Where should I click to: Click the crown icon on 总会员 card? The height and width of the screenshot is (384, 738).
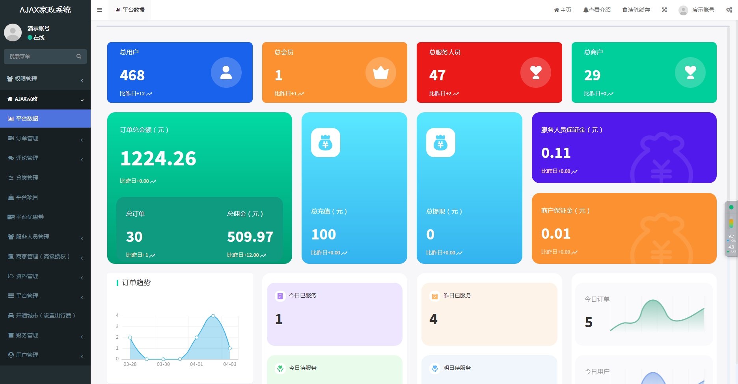381,72
